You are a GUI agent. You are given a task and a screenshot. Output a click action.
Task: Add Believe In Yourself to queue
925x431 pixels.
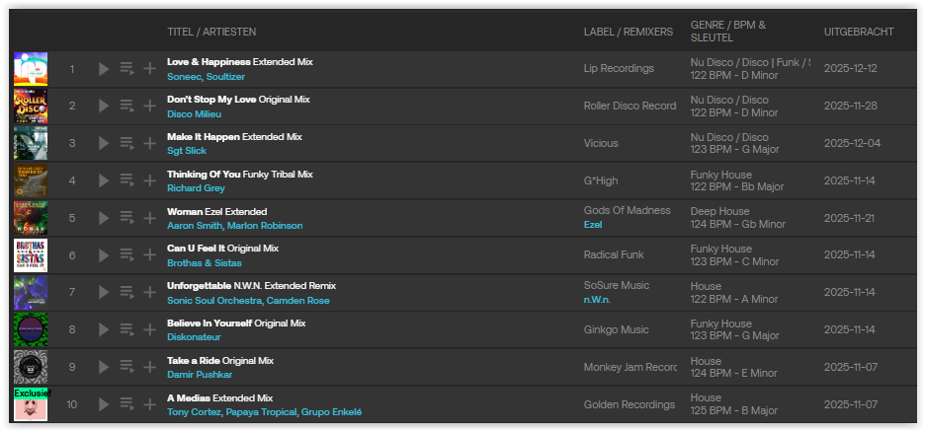pos(126,331)
